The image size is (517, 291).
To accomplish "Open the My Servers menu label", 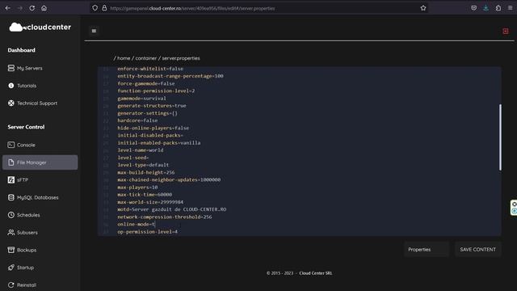I will 30,68.
